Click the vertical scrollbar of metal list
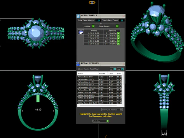Screen dimensions: 184x138 coord(123,80)
